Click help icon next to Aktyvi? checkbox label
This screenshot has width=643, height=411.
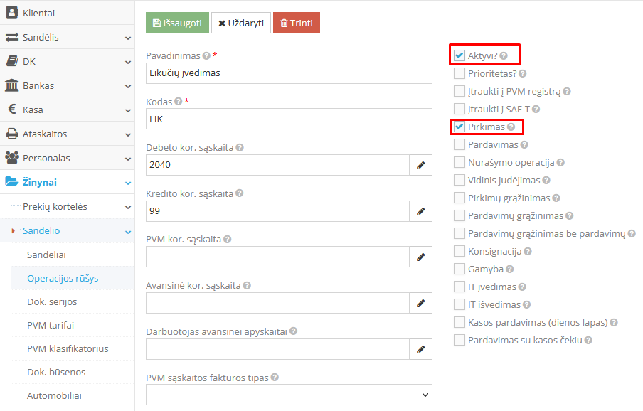[x=504, y=55]
